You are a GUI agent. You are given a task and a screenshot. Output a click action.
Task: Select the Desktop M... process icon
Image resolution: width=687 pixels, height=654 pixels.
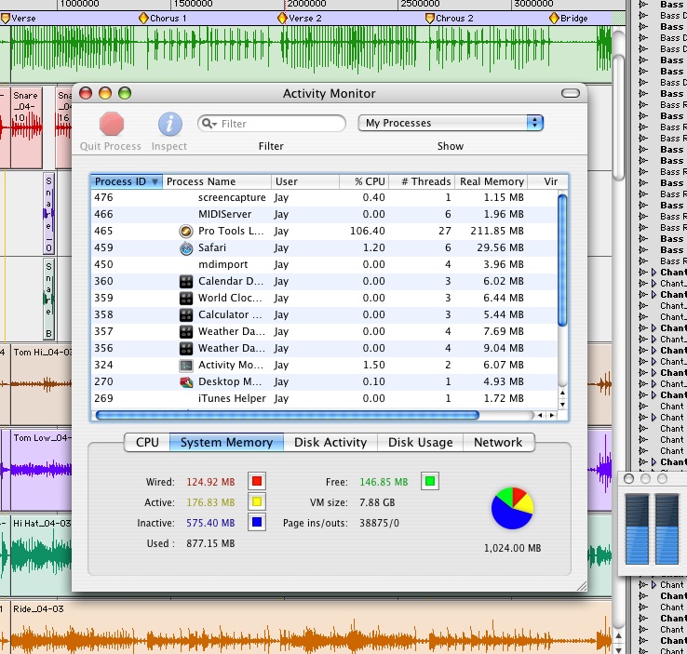pos(186,382)
